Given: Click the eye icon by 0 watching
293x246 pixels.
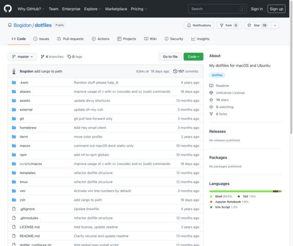Looking at the screenshot, I should (211, 107).
